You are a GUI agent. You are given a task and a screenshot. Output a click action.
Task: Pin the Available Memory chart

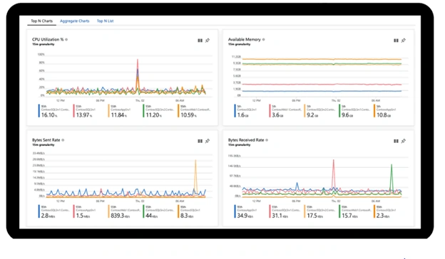coord(404,41)
